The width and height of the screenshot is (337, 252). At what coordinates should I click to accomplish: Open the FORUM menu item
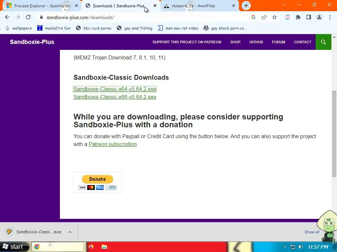[x=278, y=42]
